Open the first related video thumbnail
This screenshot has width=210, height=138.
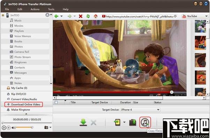coord(200,26)
